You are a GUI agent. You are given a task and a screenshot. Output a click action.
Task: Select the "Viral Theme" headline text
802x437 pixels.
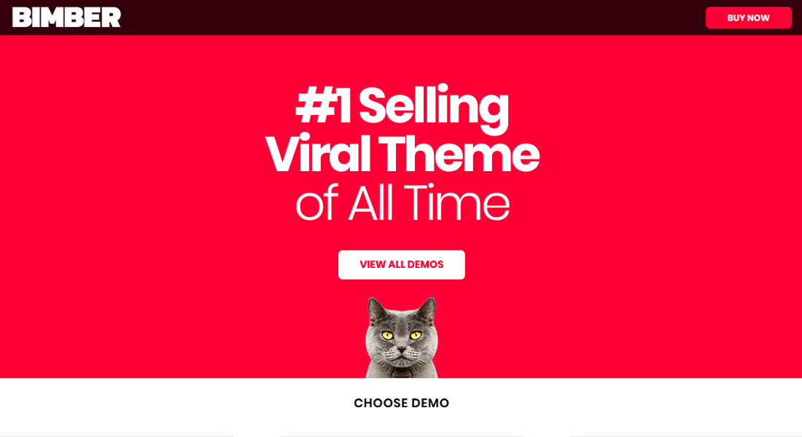[x=402, y=154]
